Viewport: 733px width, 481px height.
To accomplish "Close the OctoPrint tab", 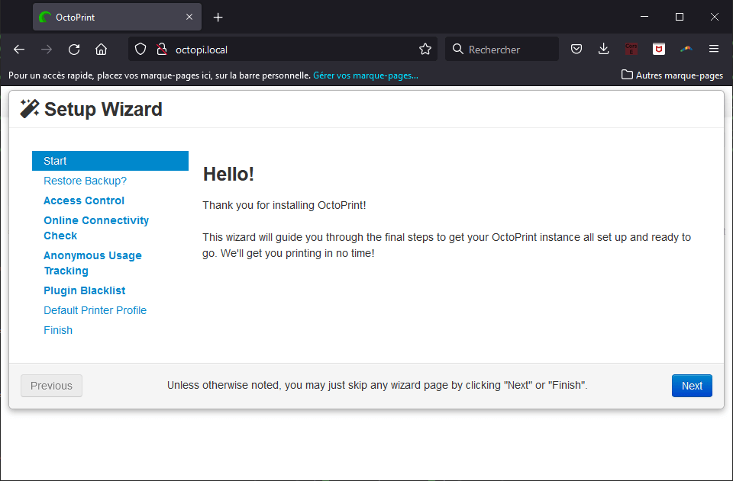I will coord(189,18).
